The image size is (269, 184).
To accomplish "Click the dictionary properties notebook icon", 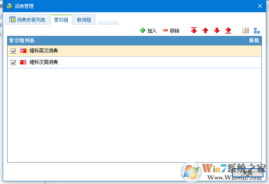I will tap(246, 30).
